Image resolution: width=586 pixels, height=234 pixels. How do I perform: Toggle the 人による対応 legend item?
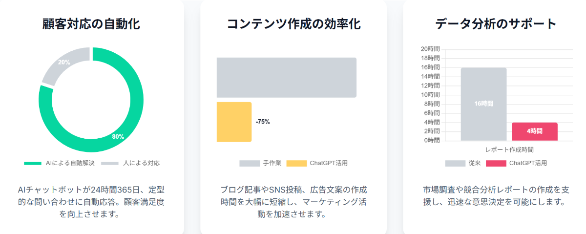tap(130, 163)
